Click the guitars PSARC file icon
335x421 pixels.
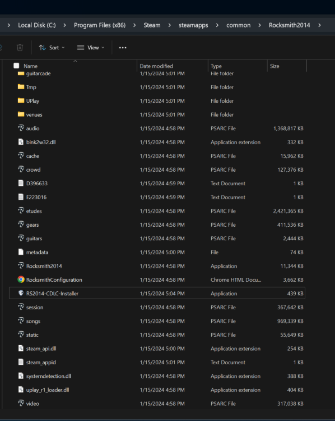coord(21,238)
